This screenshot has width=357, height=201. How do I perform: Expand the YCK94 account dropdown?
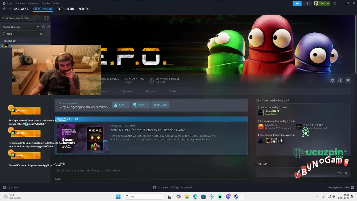[322, 3]
